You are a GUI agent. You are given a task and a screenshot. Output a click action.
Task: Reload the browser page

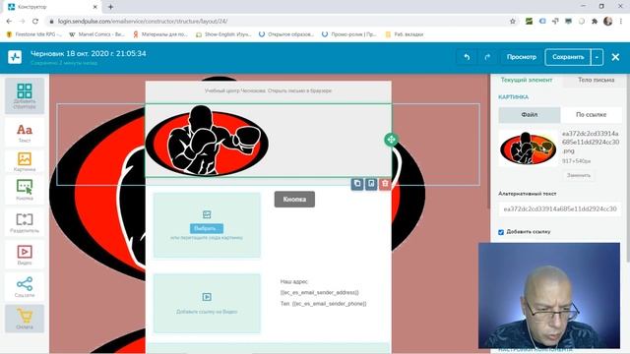tap(35, 22)
